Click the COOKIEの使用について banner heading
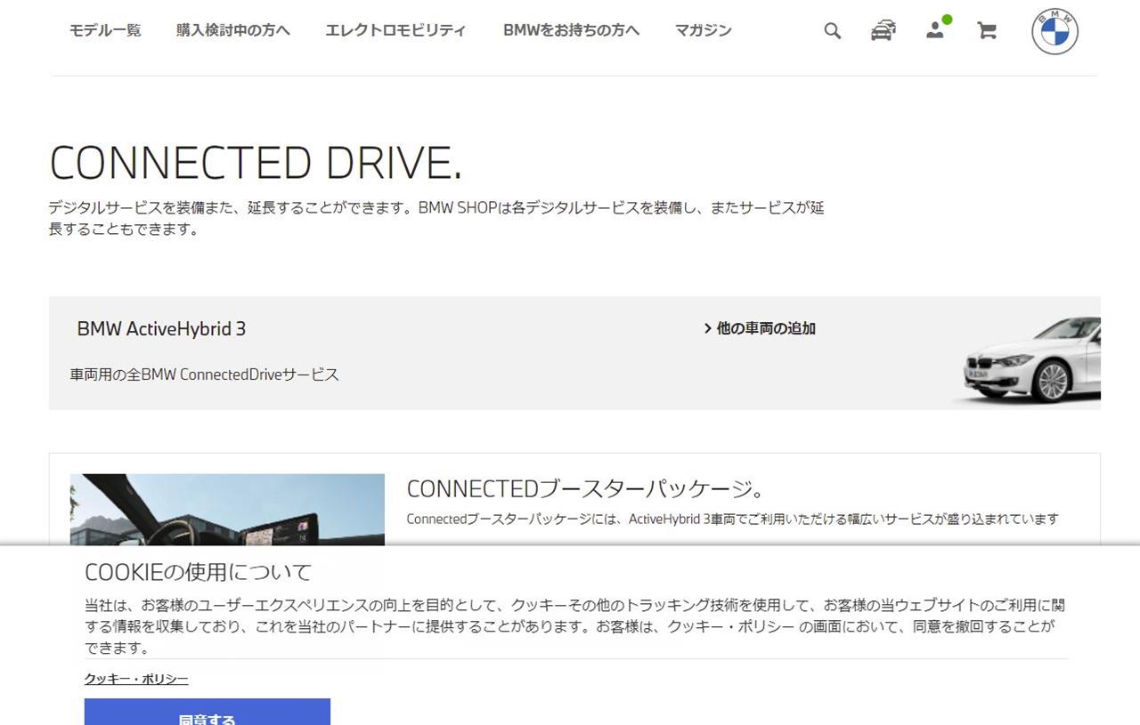 198,571
